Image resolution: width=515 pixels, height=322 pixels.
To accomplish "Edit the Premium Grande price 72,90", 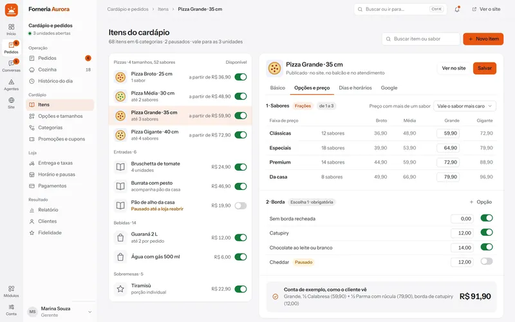I will [448, 162].
